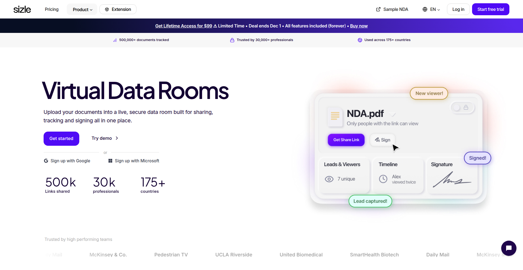Expand the chevron beside NDA.pdf
This screenshot has height=270, width=523.
(x=393, y=114)
